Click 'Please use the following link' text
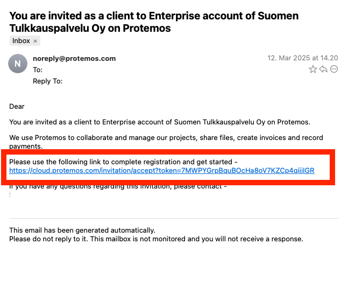 click(x=123, y=162)
